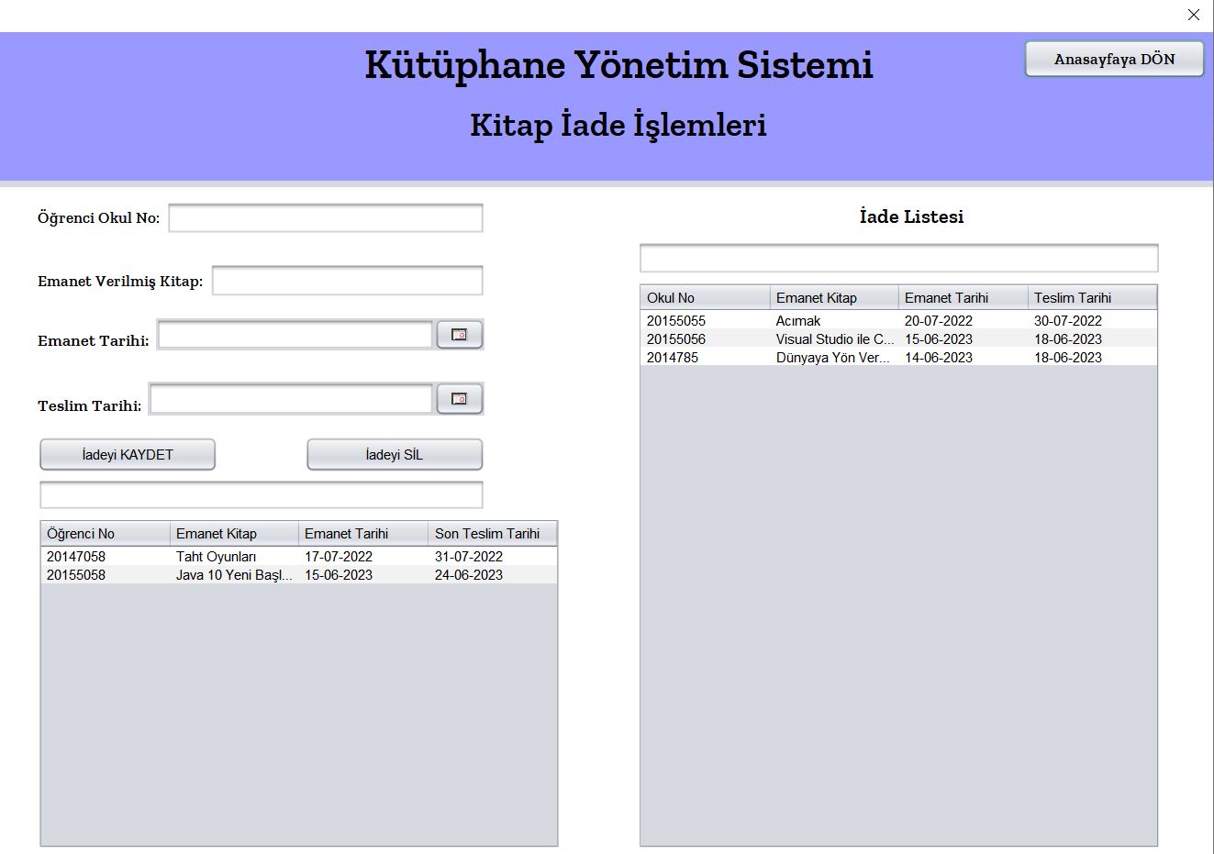Image resolution: width=1214 pixels, height=854 pixels.
Task: Click the Anasayfaya DÖN button
Action: [x=1114, y=59]
